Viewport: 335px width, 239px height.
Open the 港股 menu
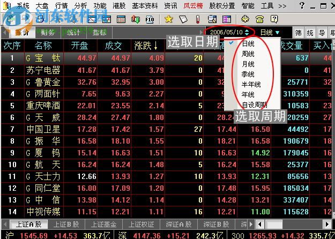click(119, 5)
